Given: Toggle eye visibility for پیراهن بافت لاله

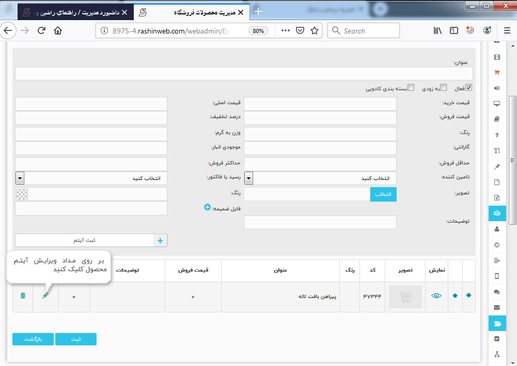Looking at the screenshot, I should [x=436, y=295].
